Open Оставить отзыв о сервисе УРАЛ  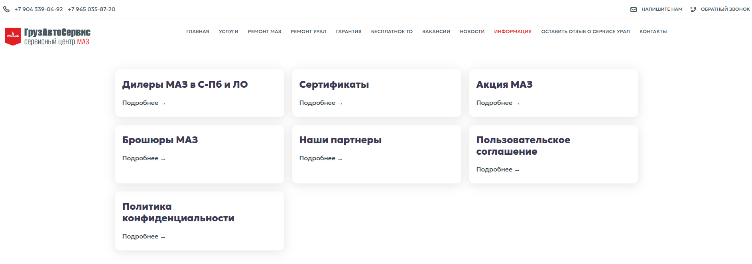tap(585, 32)
